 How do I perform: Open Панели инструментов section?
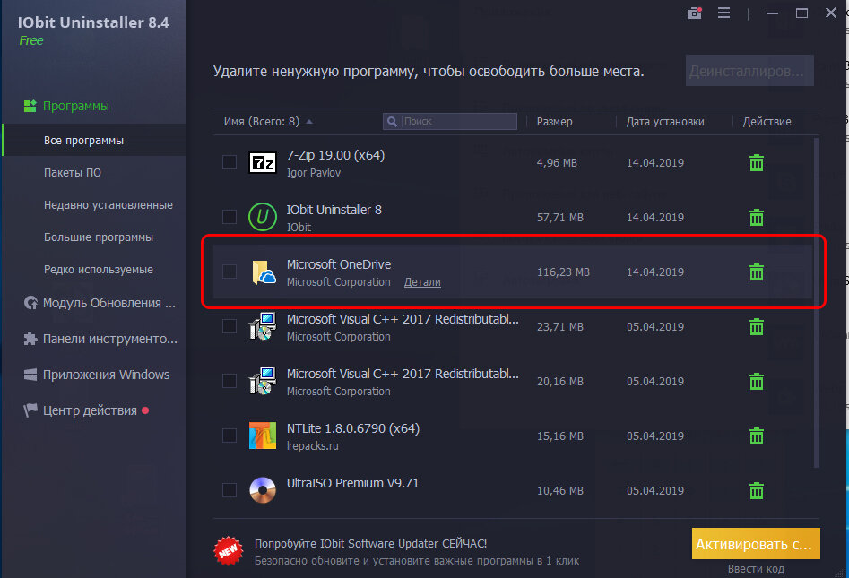point(110,339)
